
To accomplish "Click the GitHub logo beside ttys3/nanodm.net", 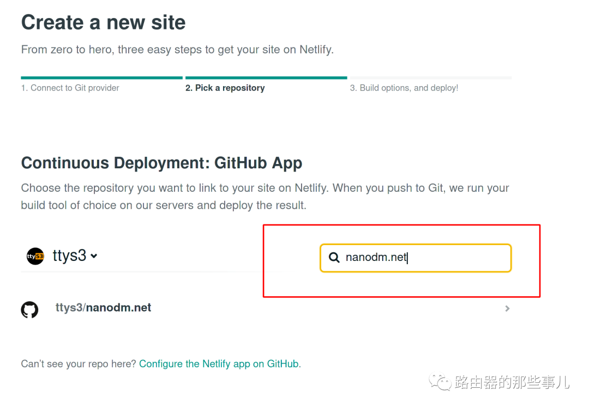I will (29, 309).
